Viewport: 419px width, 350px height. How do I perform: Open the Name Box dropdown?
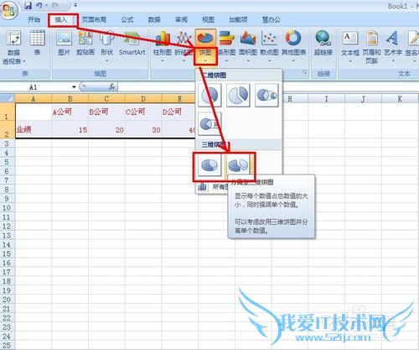[x=74, y=87]
